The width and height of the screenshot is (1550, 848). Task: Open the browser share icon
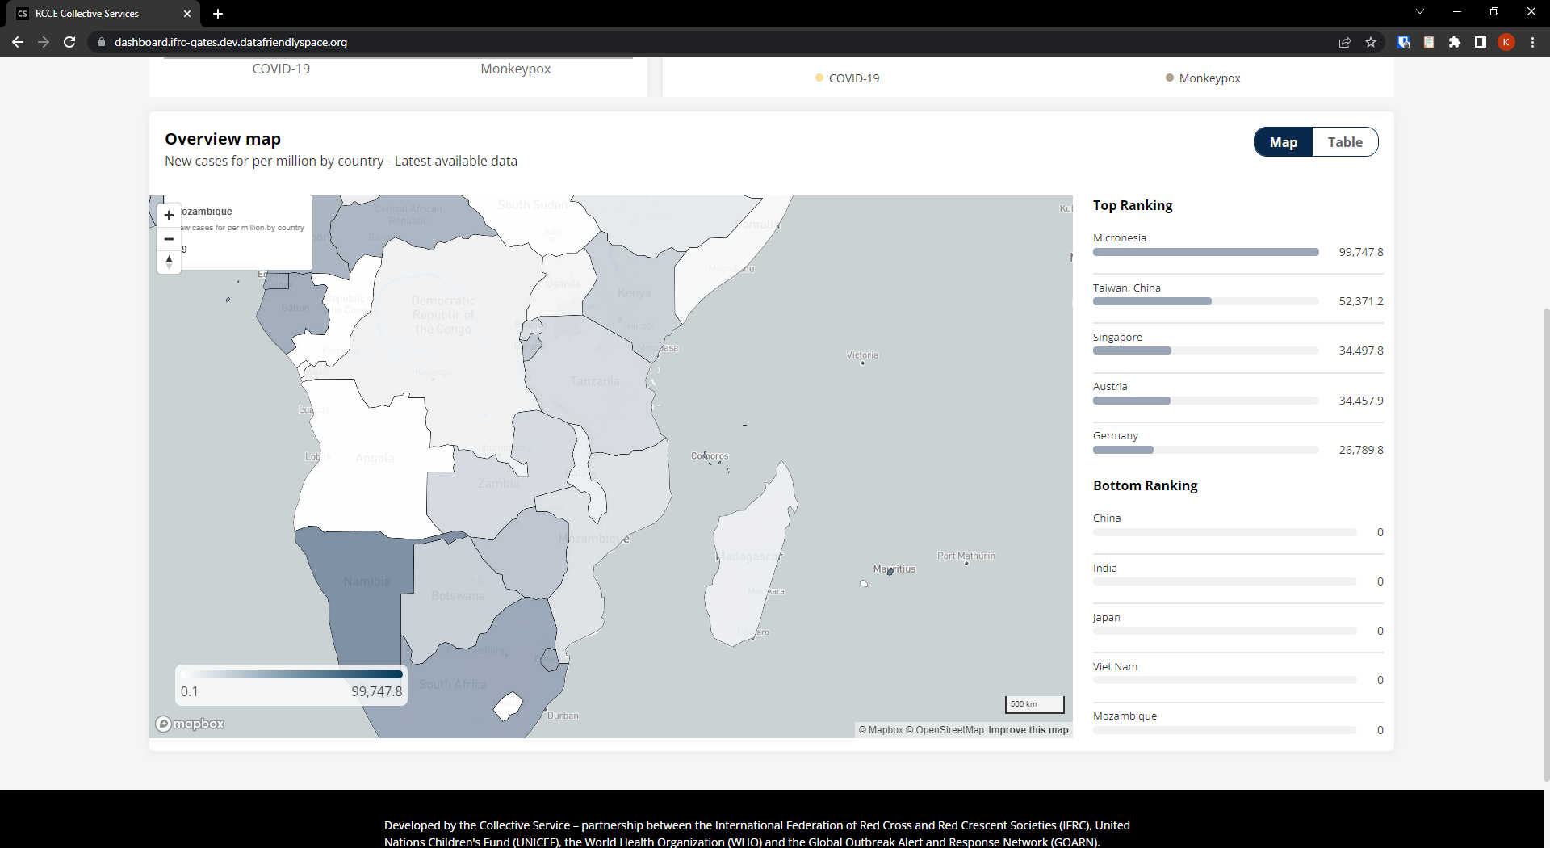click(x=1345, y=42)
